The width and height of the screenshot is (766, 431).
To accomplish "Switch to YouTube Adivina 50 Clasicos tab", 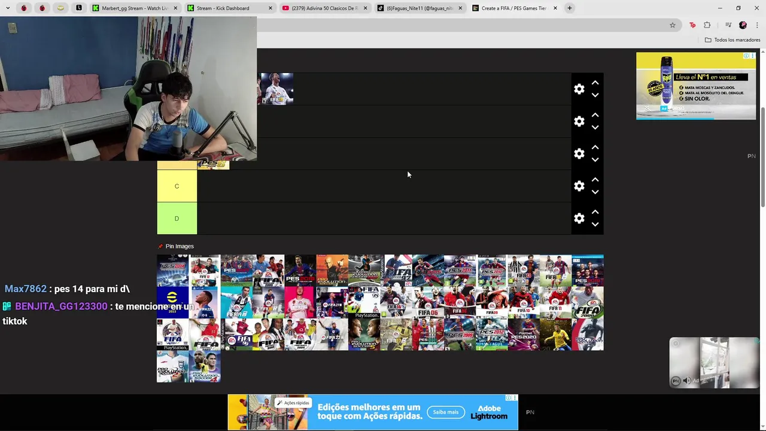I will [324, 8].
